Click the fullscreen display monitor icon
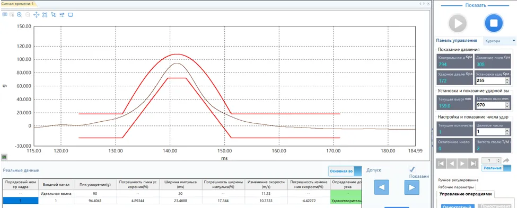 pyautogui.click(x=70, y=14)
